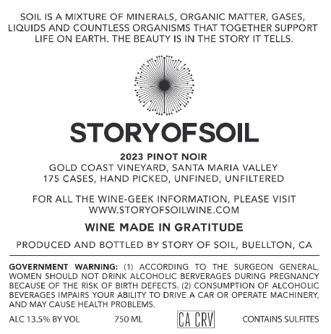This screenshot has width=331, height=334.
Task: Click the Wine Made In Gratitude tagline
Action: [164, 228]
